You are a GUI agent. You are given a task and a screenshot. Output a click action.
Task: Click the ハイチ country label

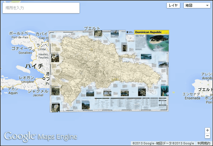click(34, 66)
